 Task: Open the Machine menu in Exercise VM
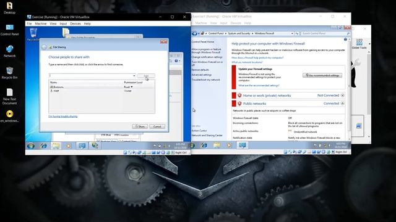point(41,23)
